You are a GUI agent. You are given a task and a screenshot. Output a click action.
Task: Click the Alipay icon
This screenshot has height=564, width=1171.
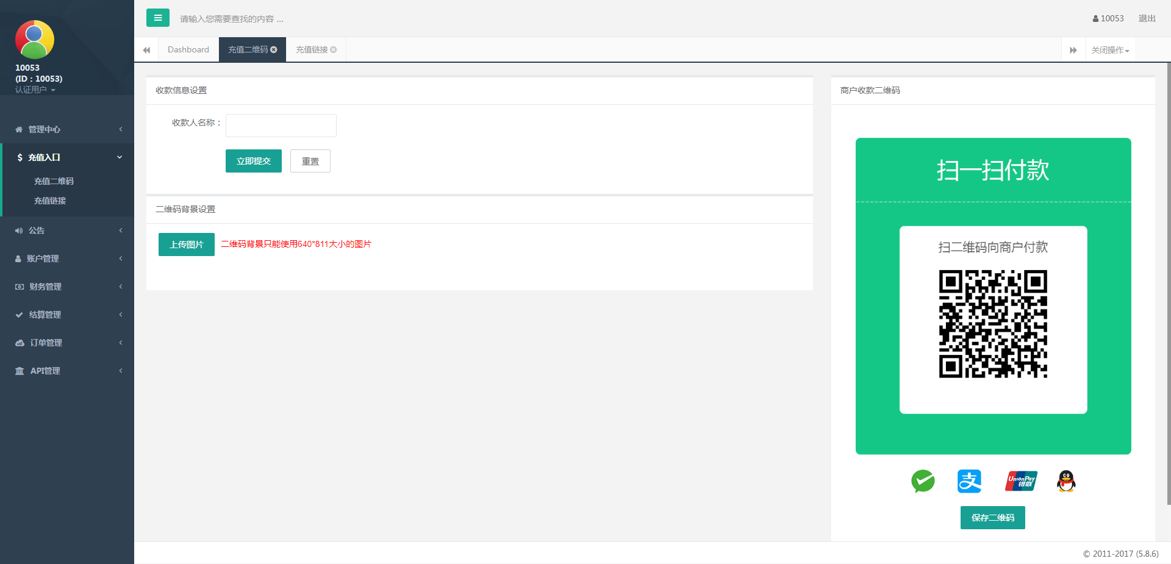[x=969, y=481]
